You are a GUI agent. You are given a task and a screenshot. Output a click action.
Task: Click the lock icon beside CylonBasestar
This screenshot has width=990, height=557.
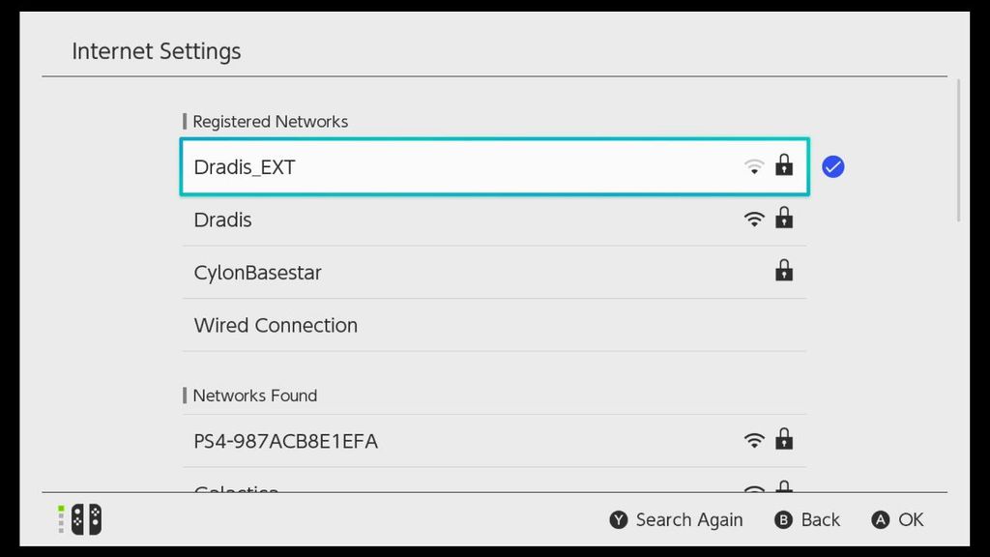point(785,271)
